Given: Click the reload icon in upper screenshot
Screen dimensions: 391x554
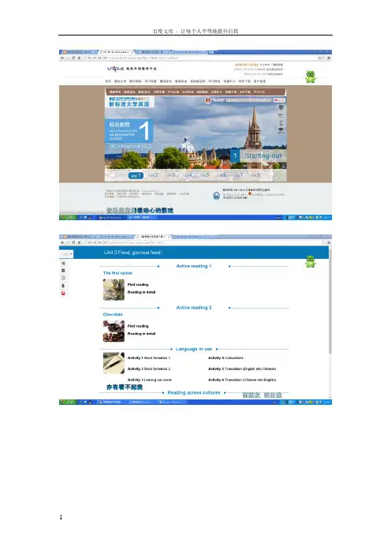Looking at the screenshot, I should pos(73,58).
